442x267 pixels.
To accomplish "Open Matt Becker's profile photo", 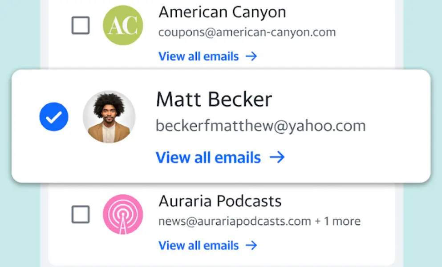I will (x=109, y=117).
